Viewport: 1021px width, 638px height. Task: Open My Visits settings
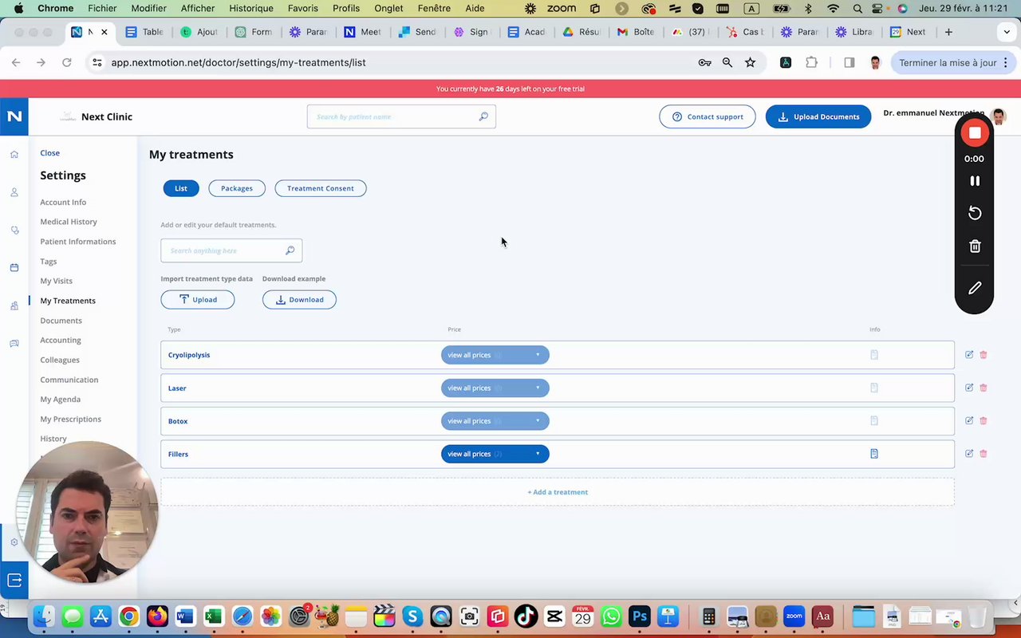click(x=57, y=281)
